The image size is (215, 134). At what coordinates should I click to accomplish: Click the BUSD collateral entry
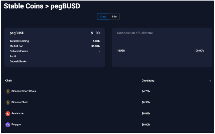tap(121, 51)
